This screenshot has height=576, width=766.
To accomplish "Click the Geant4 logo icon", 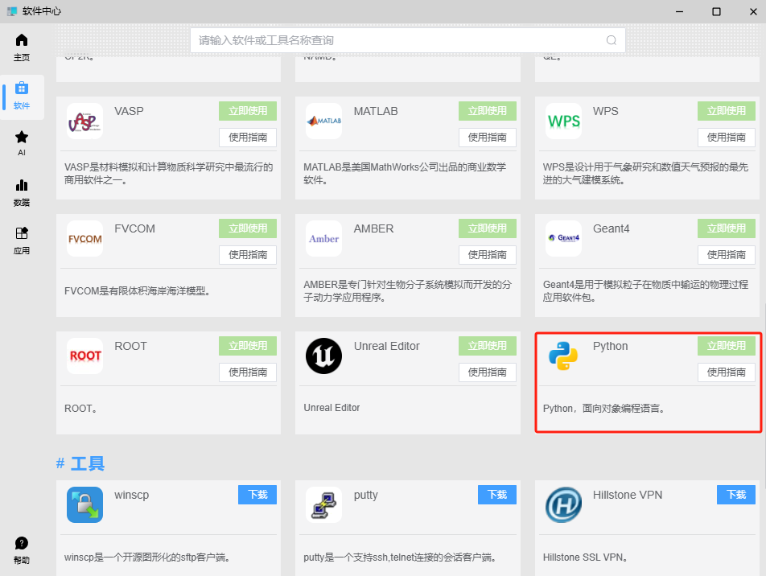I will (563, 238).
